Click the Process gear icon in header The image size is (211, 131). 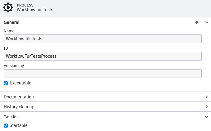[8, 7]
